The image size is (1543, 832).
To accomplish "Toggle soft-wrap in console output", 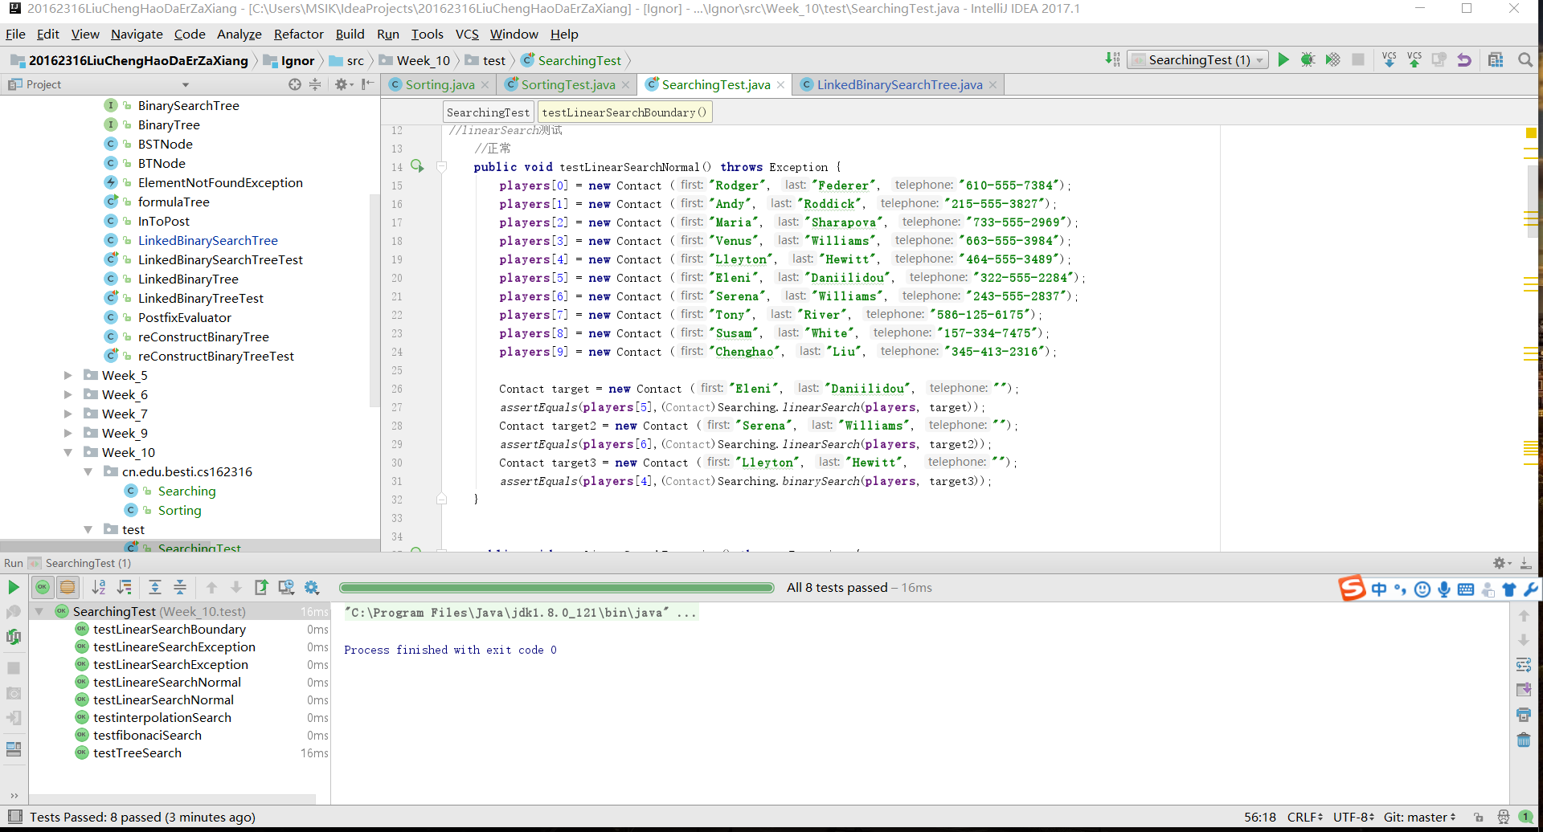I will (1524, 664).
